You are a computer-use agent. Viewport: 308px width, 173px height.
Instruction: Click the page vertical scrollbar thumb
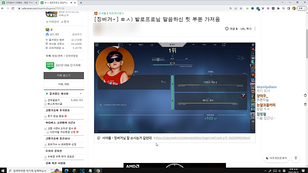307,44
